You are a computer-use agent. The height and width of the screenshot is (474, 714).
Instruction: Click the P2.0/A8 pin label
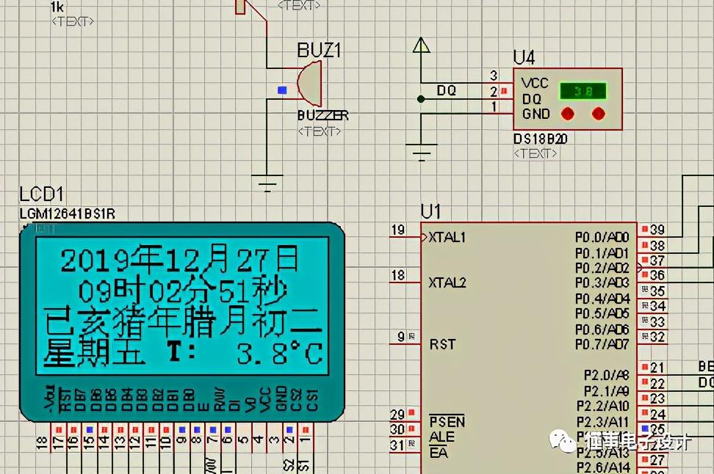[x=607, y=375]
